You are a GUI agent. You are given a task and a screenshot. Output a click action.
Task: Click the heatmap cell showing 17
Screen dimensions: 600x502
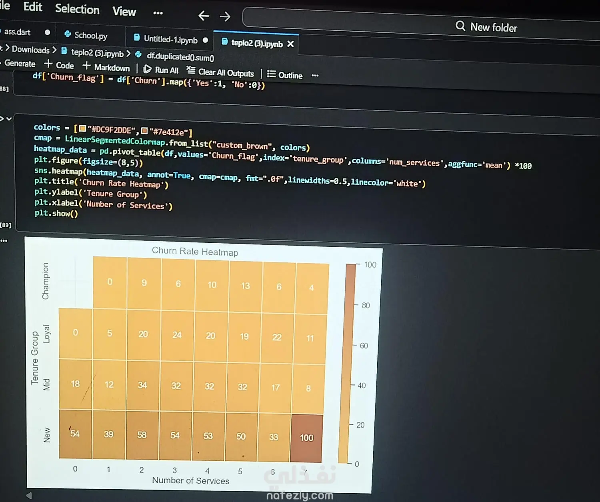[276, 388]
